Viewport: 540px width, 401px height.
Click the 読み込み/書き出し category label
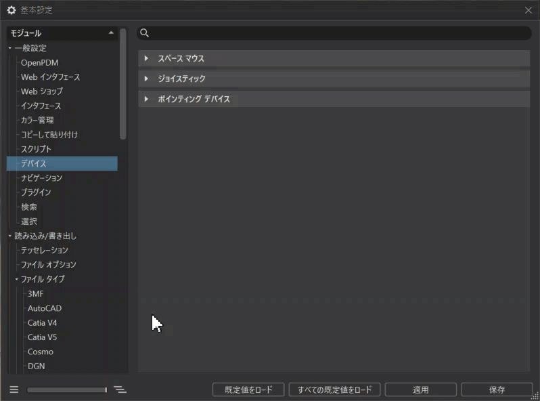(45, 236)
